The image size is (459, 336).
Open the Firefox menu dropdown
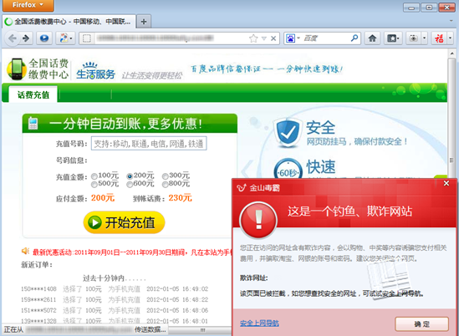click(x=28, y=5)
